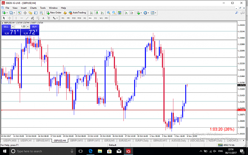Screen dimensions: 248x155
Task: Switch the chart to line chart
Action: [102, 13]
